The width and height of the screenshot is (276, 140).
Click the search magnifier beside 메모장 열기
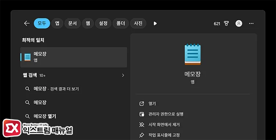28,116
